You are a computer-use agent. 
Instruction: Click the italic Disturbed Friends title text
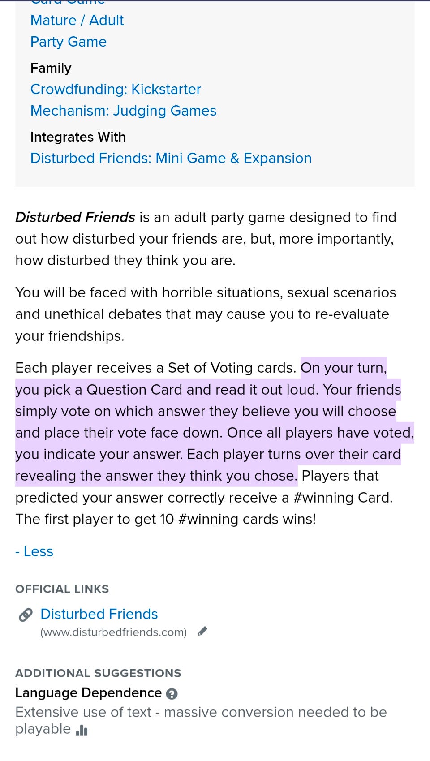75,218
